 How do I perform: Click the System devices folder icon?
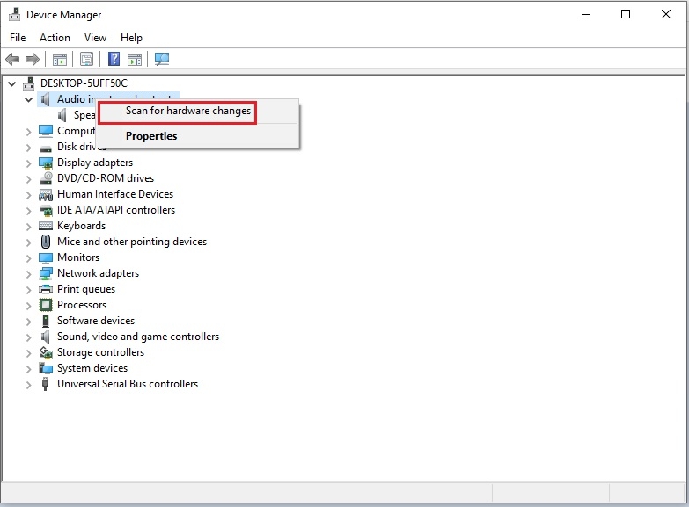click(x=46, y=368)
